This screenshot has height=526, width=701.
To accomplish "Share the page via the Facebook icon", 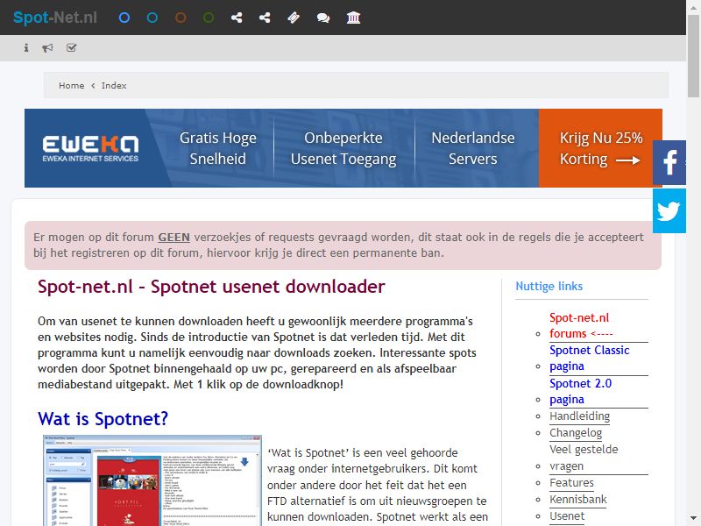I will pos(669,162).
